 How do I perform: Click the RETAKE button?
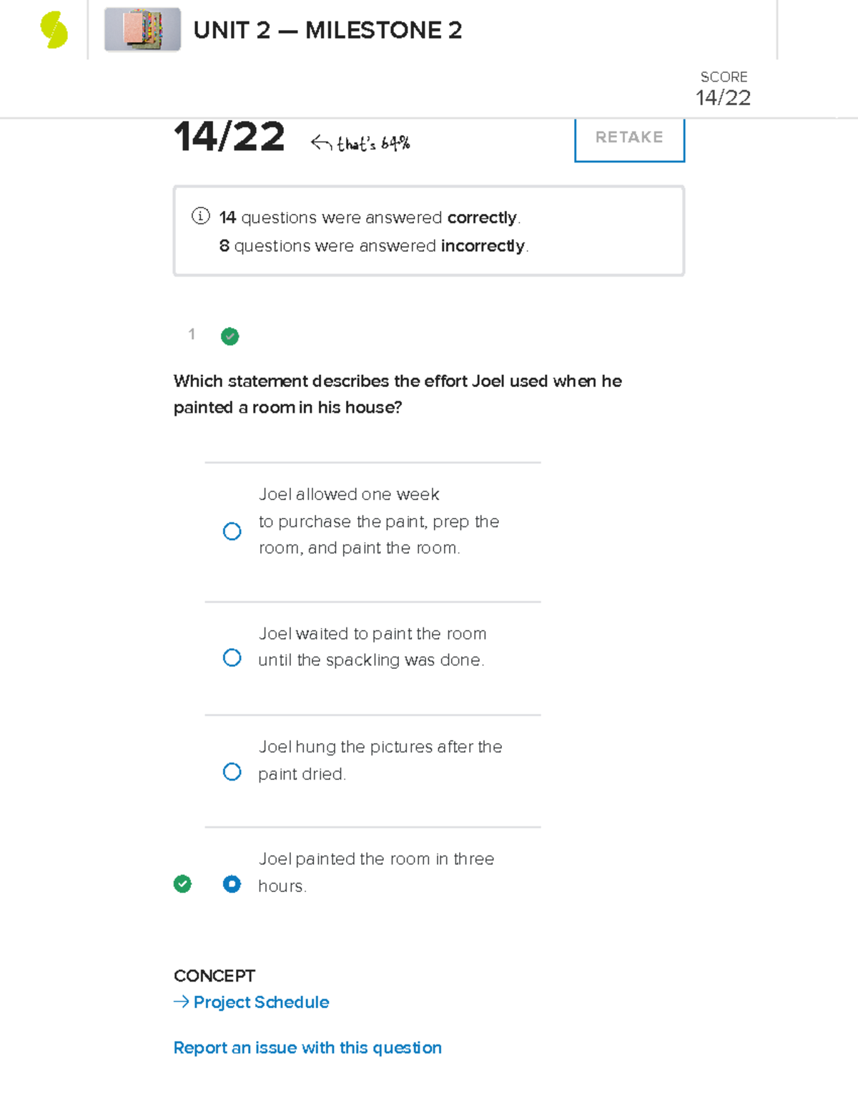[628, 137]
